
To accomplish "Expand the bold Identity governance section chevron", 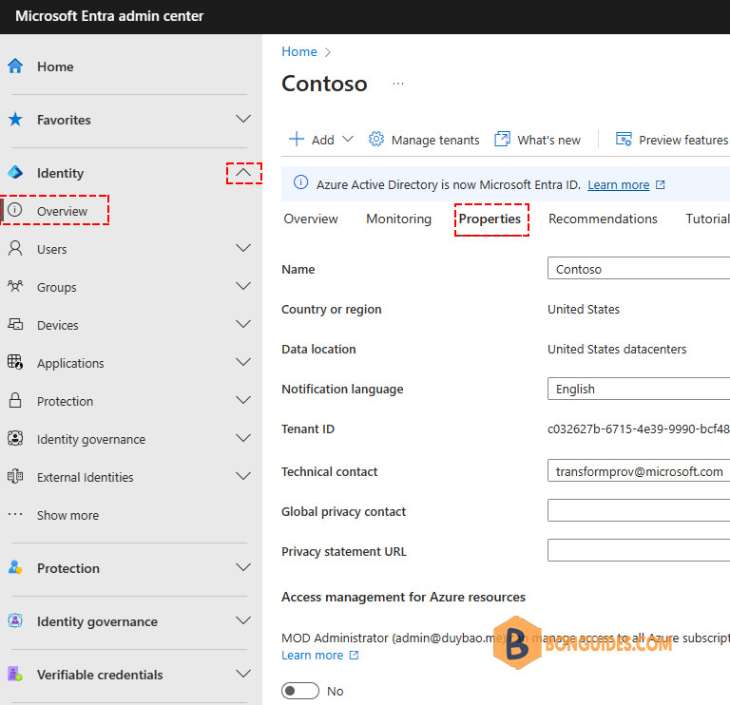I will (x=243, y=620).
